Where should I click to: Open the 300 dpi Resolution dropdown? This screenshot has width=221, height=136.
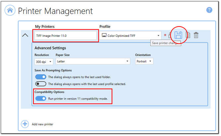[44, 62]
